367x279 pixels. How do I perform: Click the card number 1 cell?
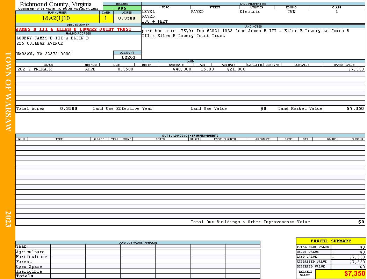(106, 18)
